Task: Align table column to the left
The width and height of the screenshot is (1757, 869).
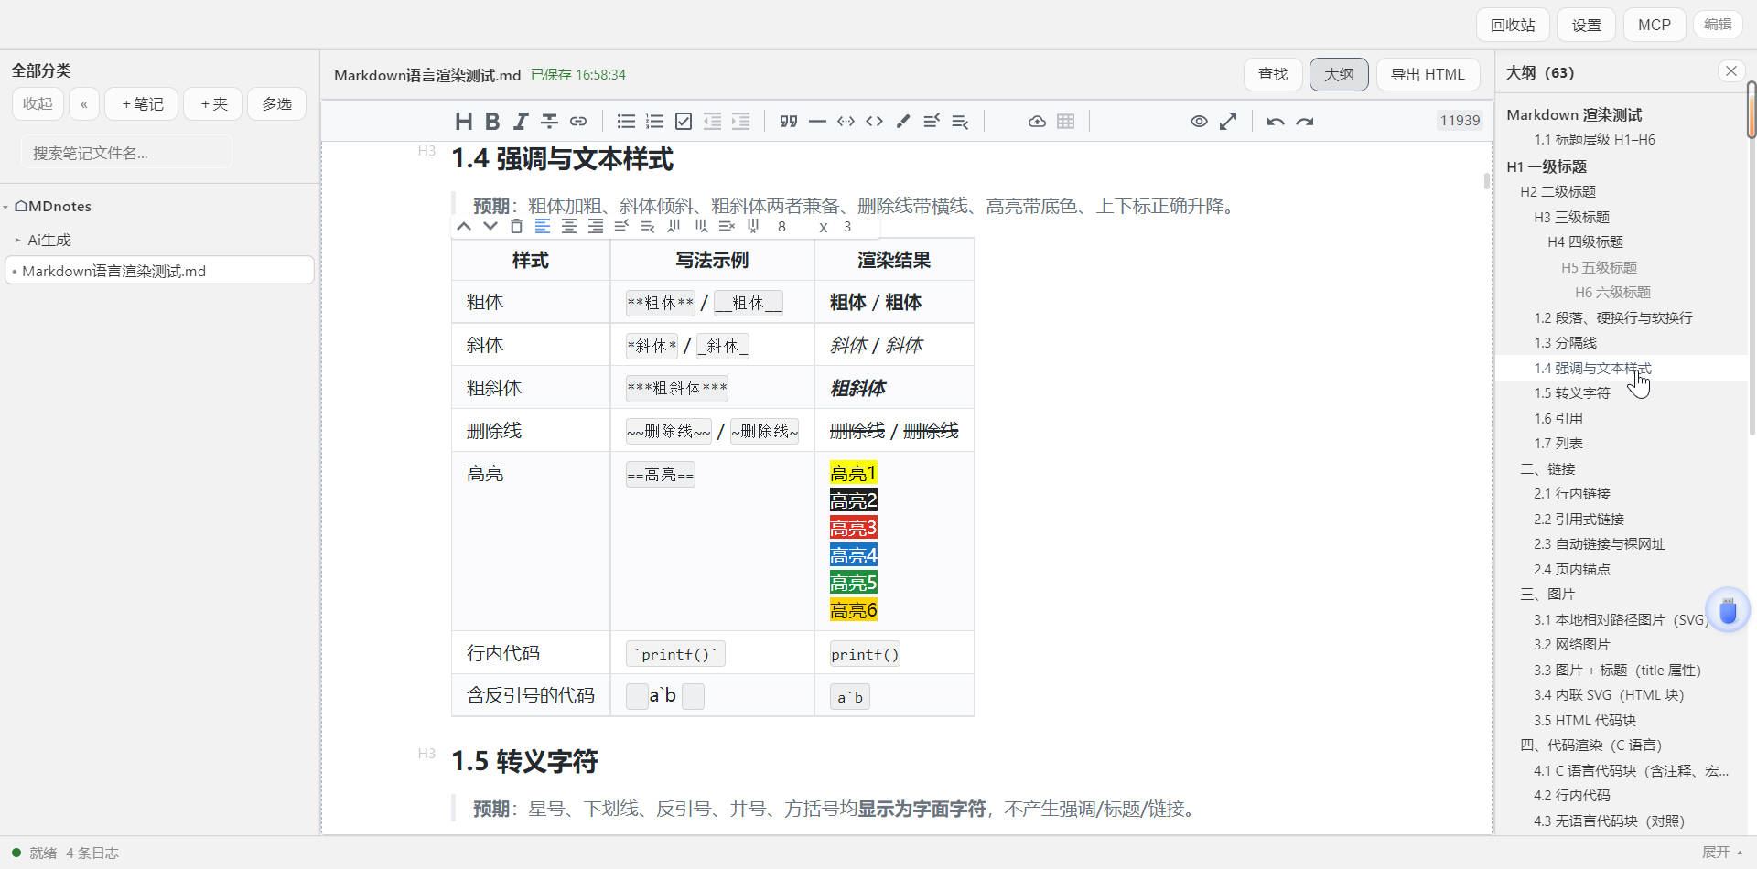Action: [543, 226]
